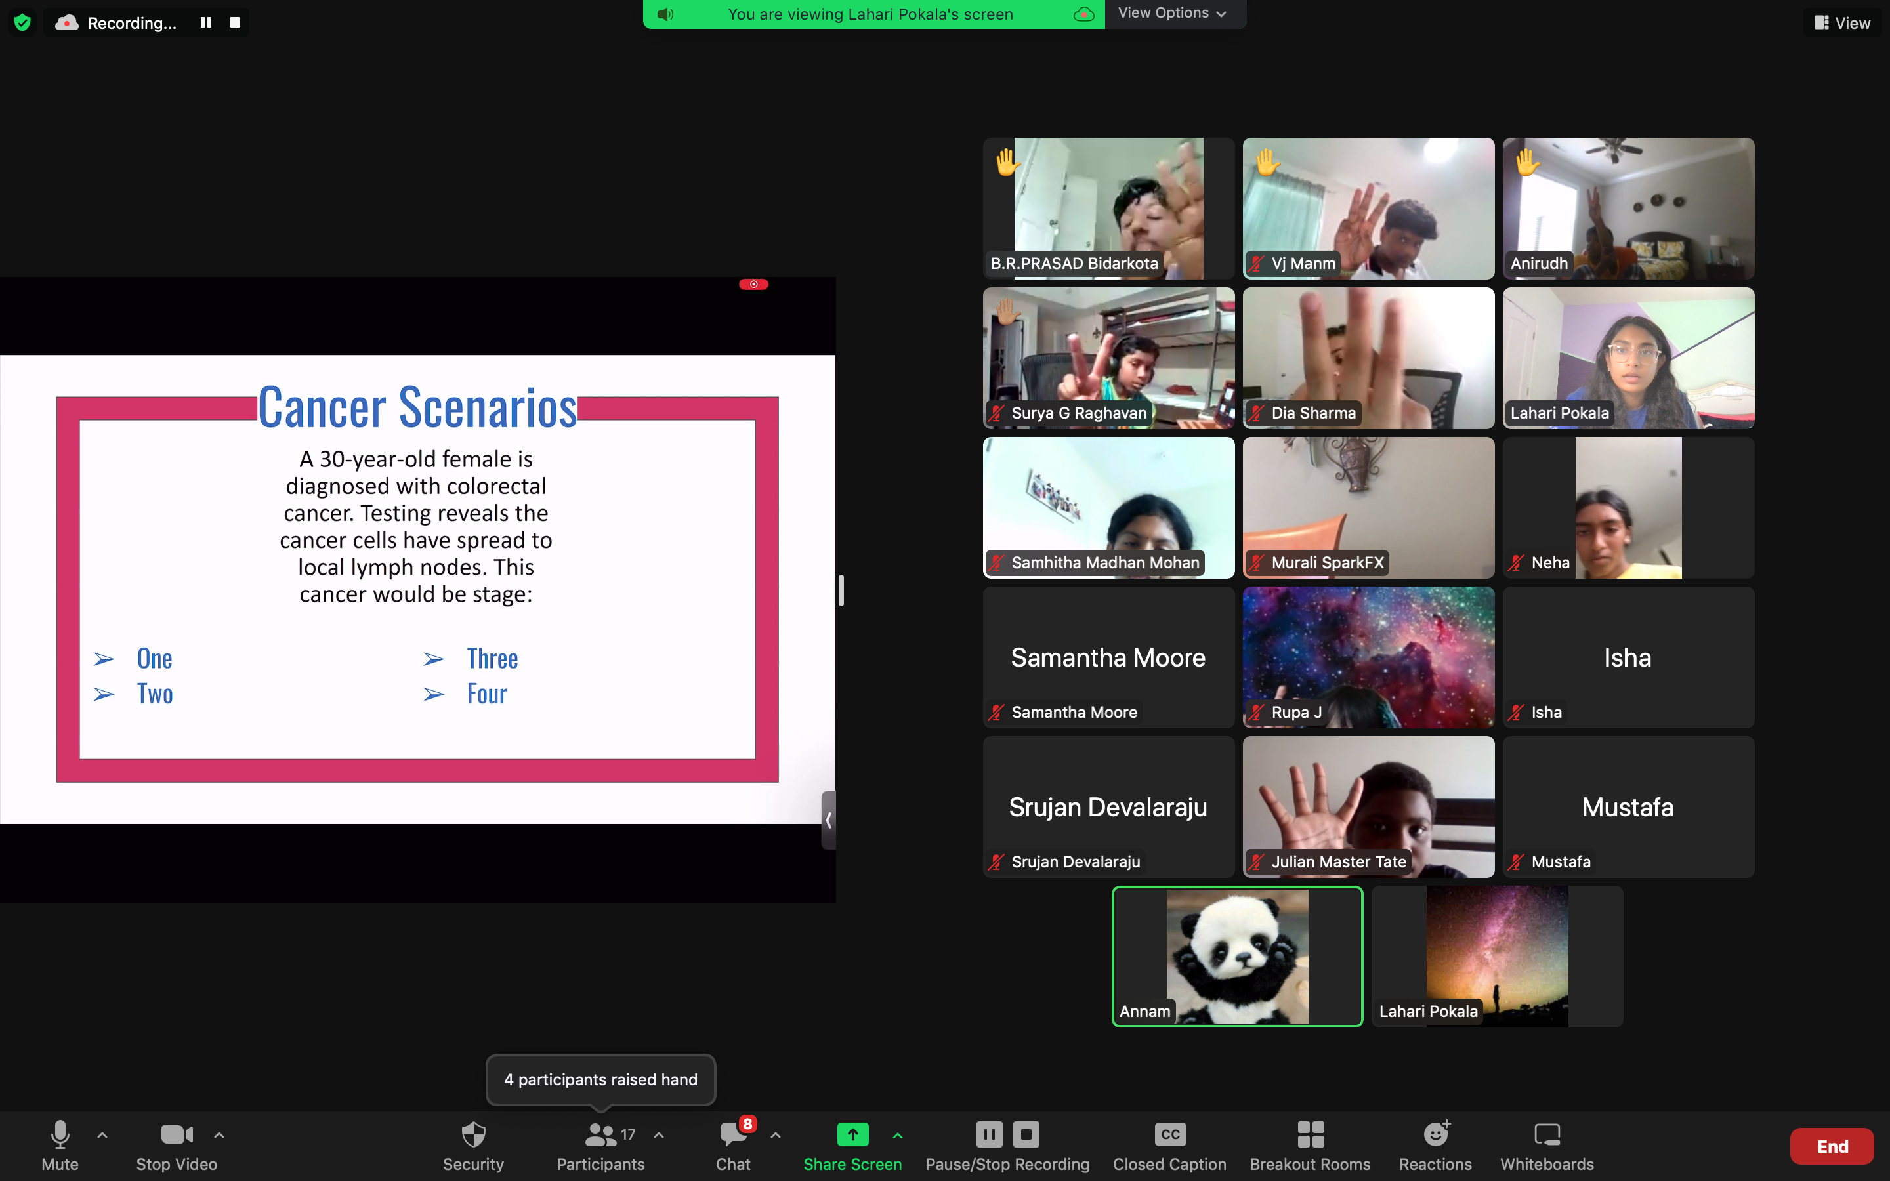Open the Chat panel
1890x1181 pixels.
[x=733, y=1146]
